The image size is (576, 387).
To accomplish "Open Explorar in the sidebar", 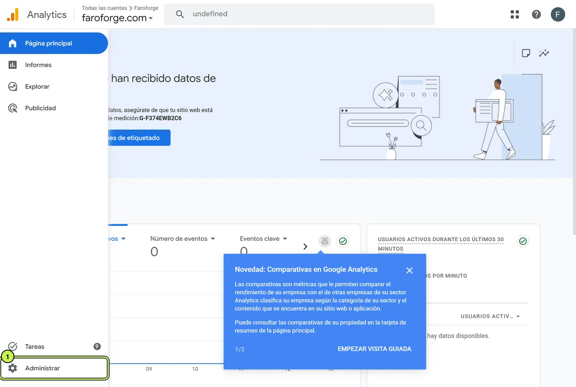I will 54,86.
